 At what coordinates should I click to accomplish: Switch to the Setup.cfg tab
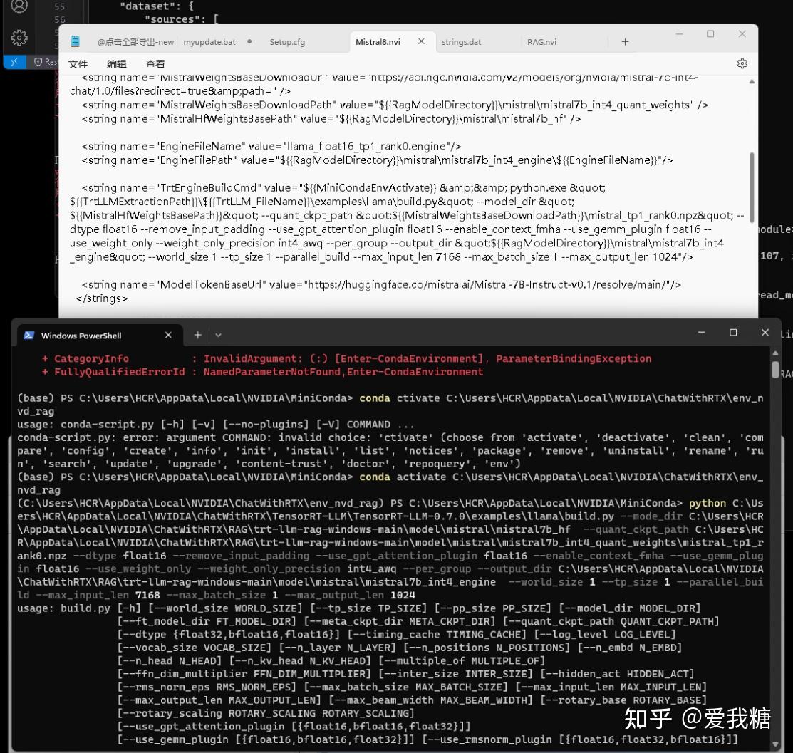287,42
